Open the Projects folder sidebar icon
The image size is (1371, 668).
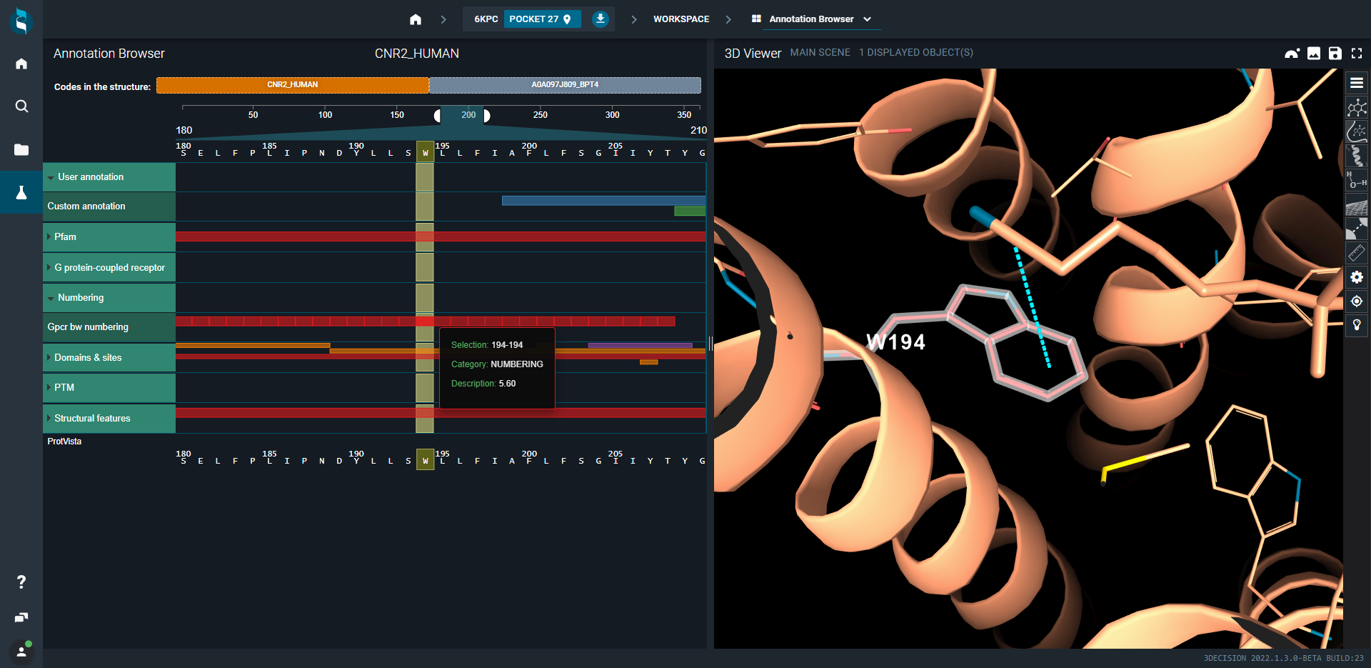[x=21, y=149]
